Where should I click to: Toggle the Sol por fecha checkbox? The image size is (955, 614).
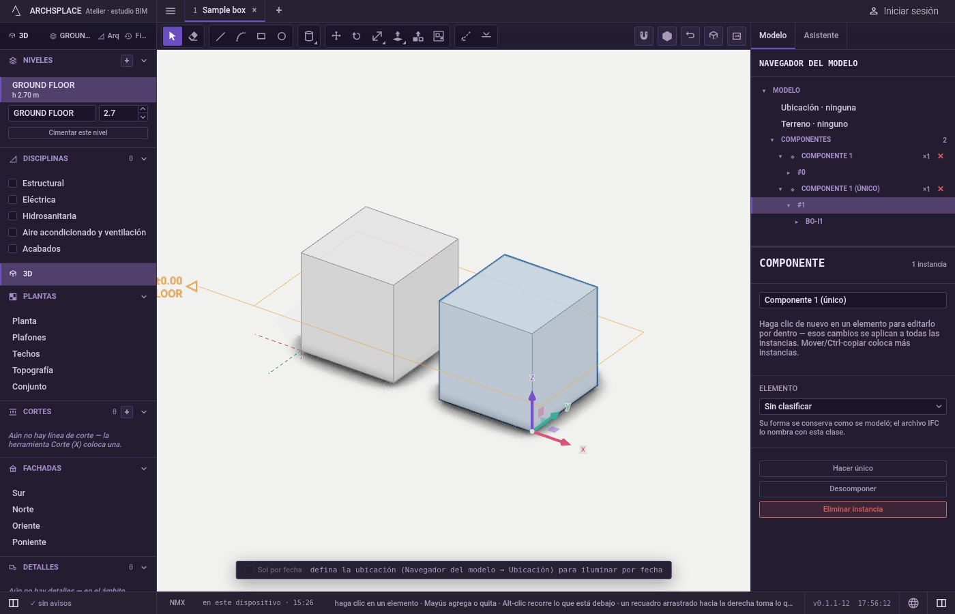pos(249,570)
